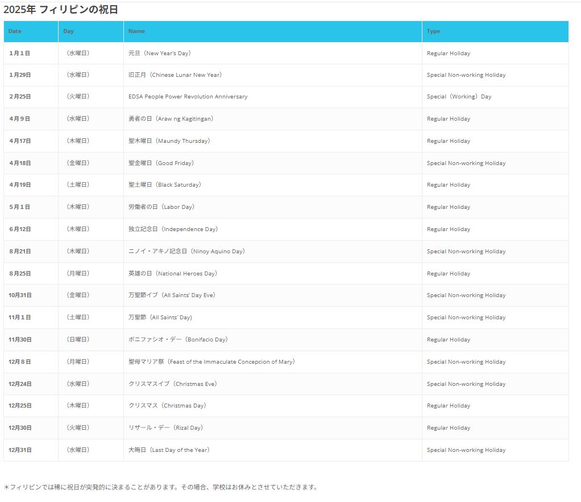Click Regular Holiday in the New Year's Day row
Screen dimensions: 581x502
point(449,53)
